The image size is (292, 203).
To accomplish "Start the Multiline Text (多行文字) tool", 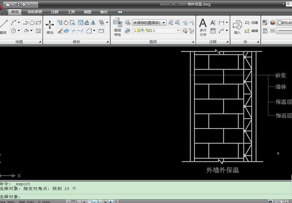I will point(203,27).
